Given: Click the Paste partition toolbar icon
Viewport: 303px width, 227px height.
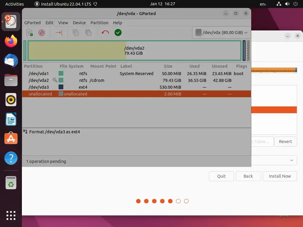Looking at the screenshot, I should [x=88, y=33].
